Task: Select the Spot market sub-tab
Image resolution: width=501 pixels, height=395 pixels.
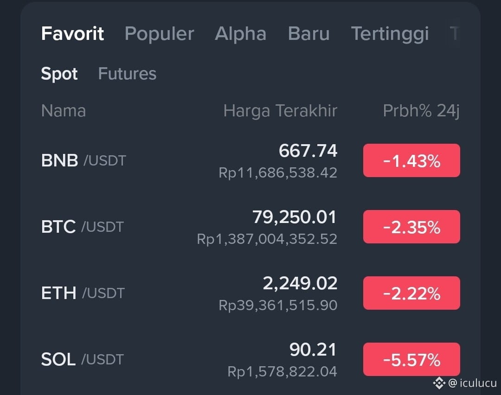Action: click(x=59, y=74)
